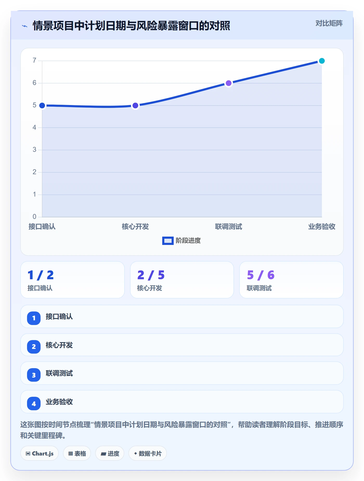Click the Chart.js tag

(40, 453)
